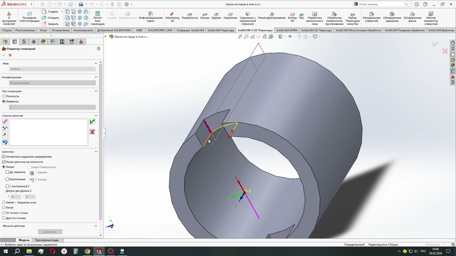Collapse the Конфигурация section
This screenshot has width=456, height=256.
click(x=96, y=77)
